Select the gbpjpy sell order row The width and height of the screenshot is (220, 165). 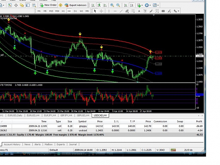tap(102, 126)
